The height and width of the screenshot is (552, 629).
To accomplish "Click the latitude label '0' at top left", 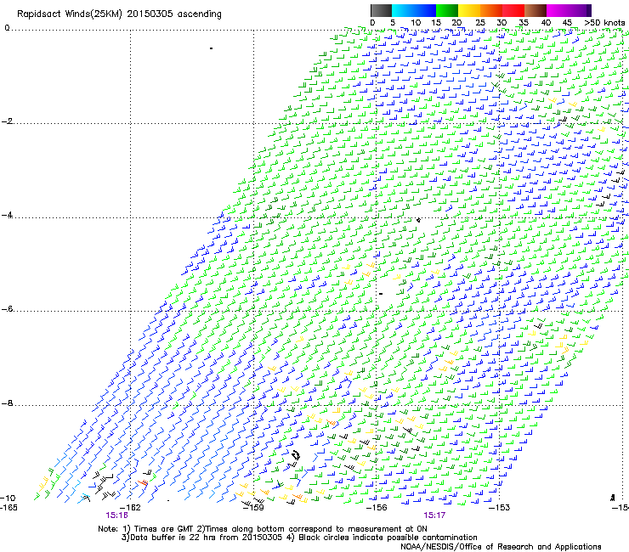I will point(7,28).
